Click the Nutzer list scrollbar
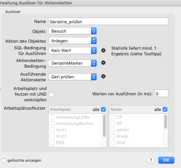Screen dimensions: 181x168 pos(166,122)
